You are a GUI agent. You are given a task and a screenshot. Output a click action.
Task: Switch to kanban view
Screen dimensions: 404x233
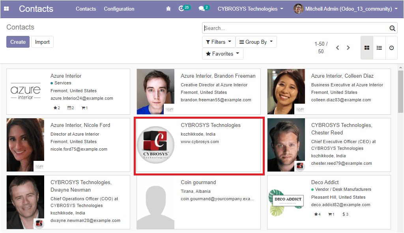(x=367, y=48)
